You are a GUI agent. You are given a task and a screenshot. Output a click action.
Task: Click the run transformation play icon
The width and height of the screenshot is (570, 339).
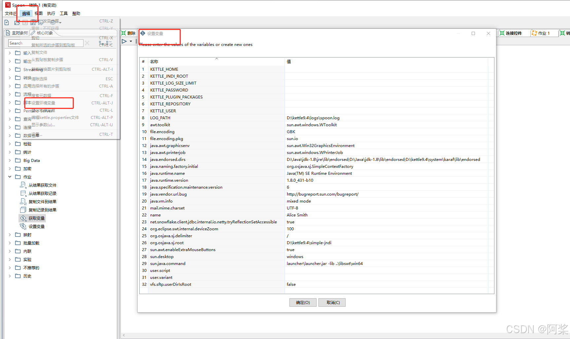tap(124, 41)
